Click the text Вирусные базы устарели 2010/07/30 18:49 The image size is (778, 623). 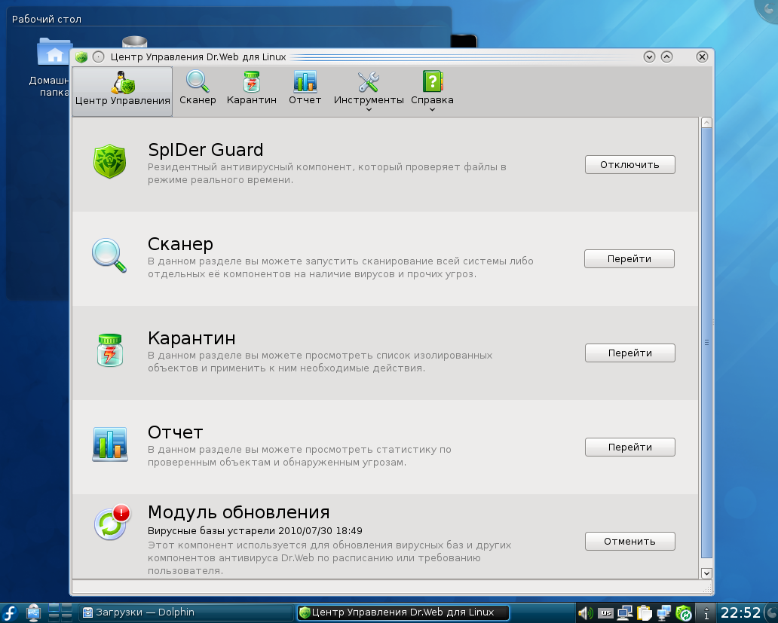pyautogui.click(x=255, y=531)
